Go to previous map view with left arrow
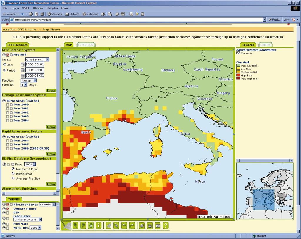This screenshot has width=301, height=239. [x=124, y=225]
